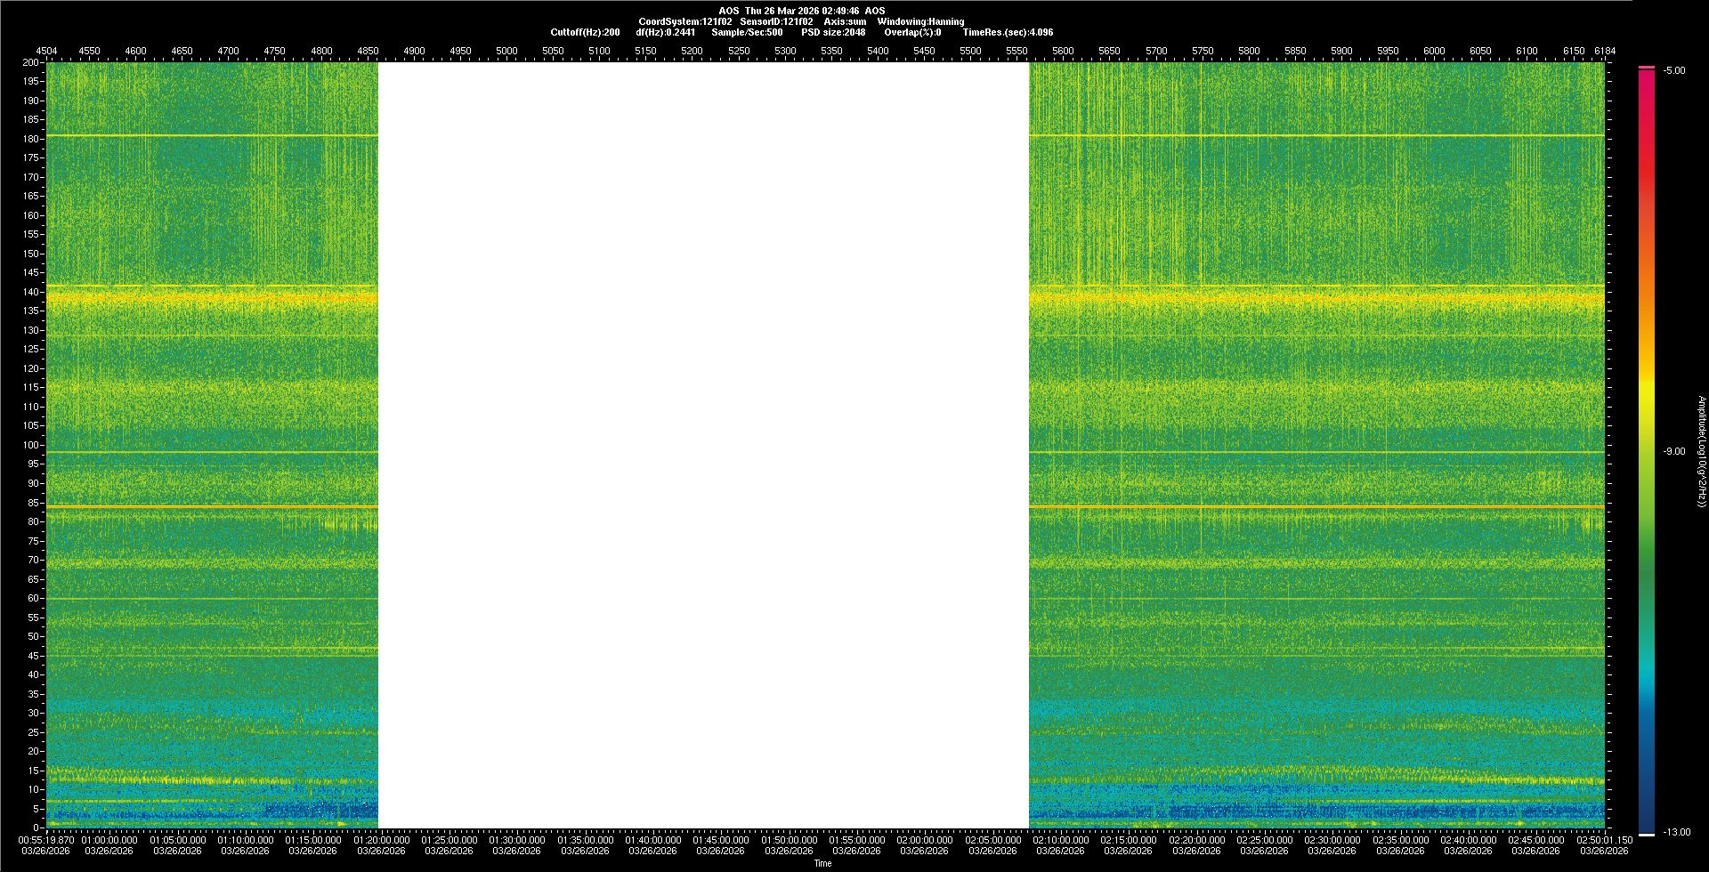Image resolution: width=1709 pixels, height=872 pixels.
Task: Click the 200 Hz label at axis top
Action: pyautogui.click(x=31, y=62)
